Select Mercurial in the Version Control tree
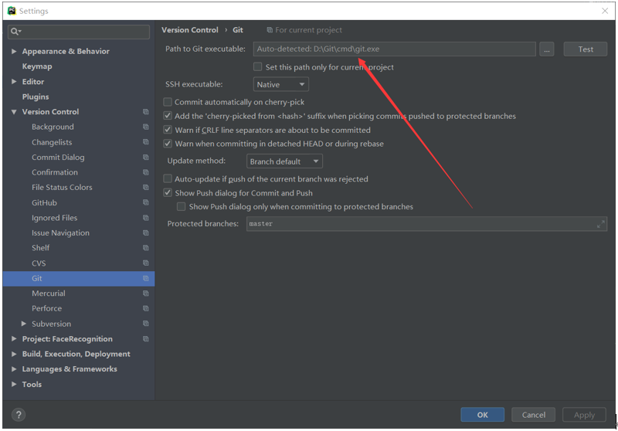 tap(49, 293)
